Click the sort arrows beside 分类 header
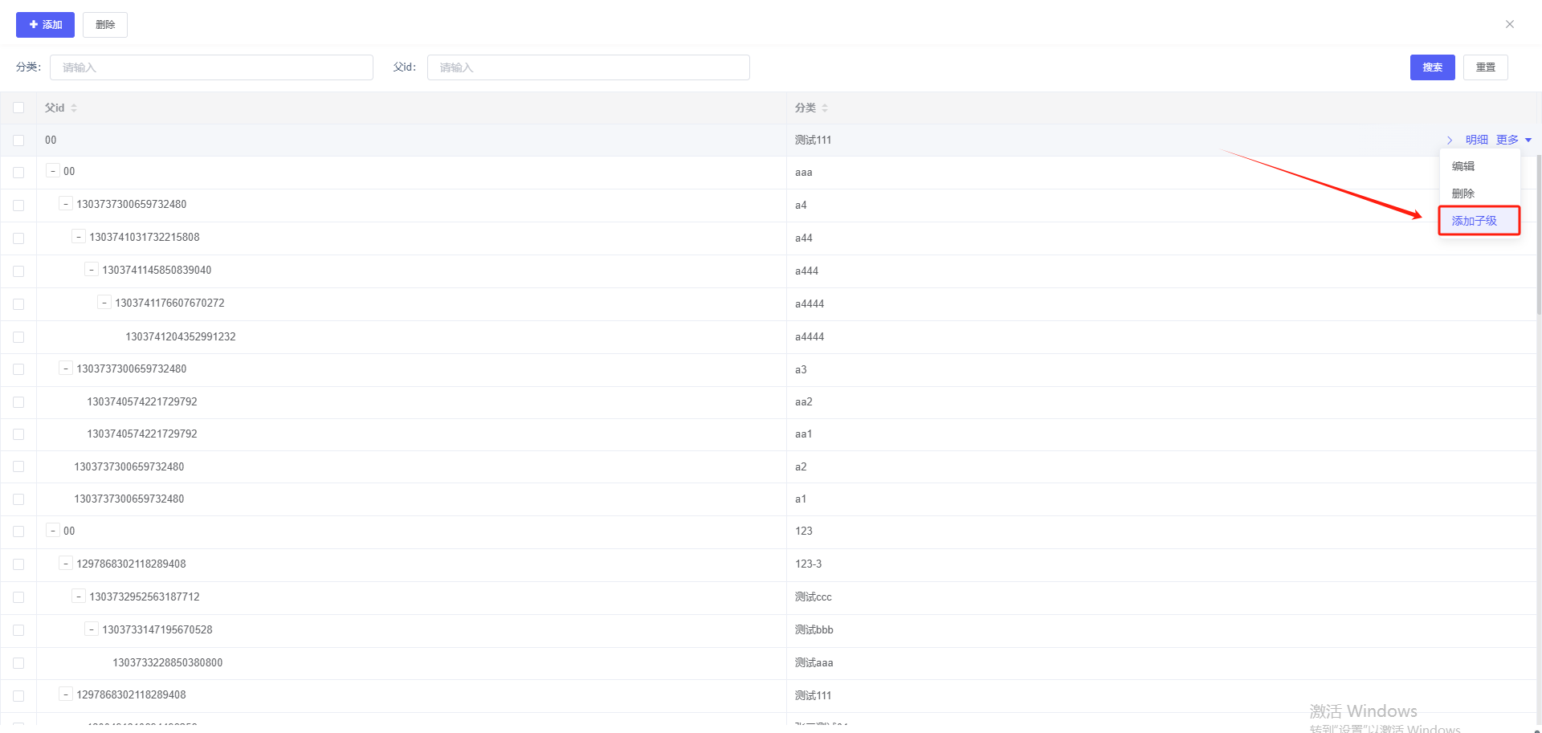This screenshot has height=733, width=1542. [x=825, y=108]
